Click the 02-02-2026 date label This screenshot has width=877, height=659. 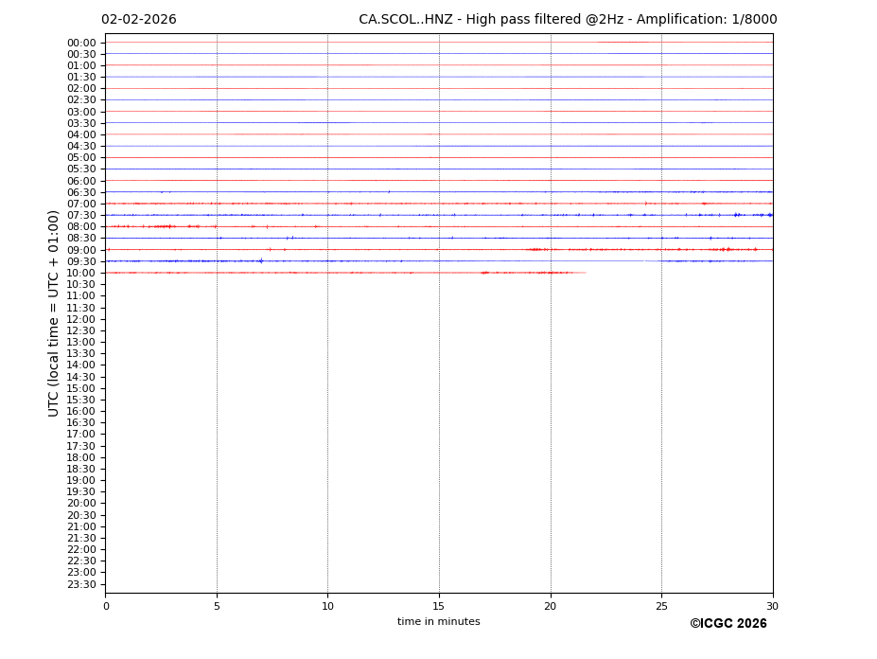click(138, 20)
